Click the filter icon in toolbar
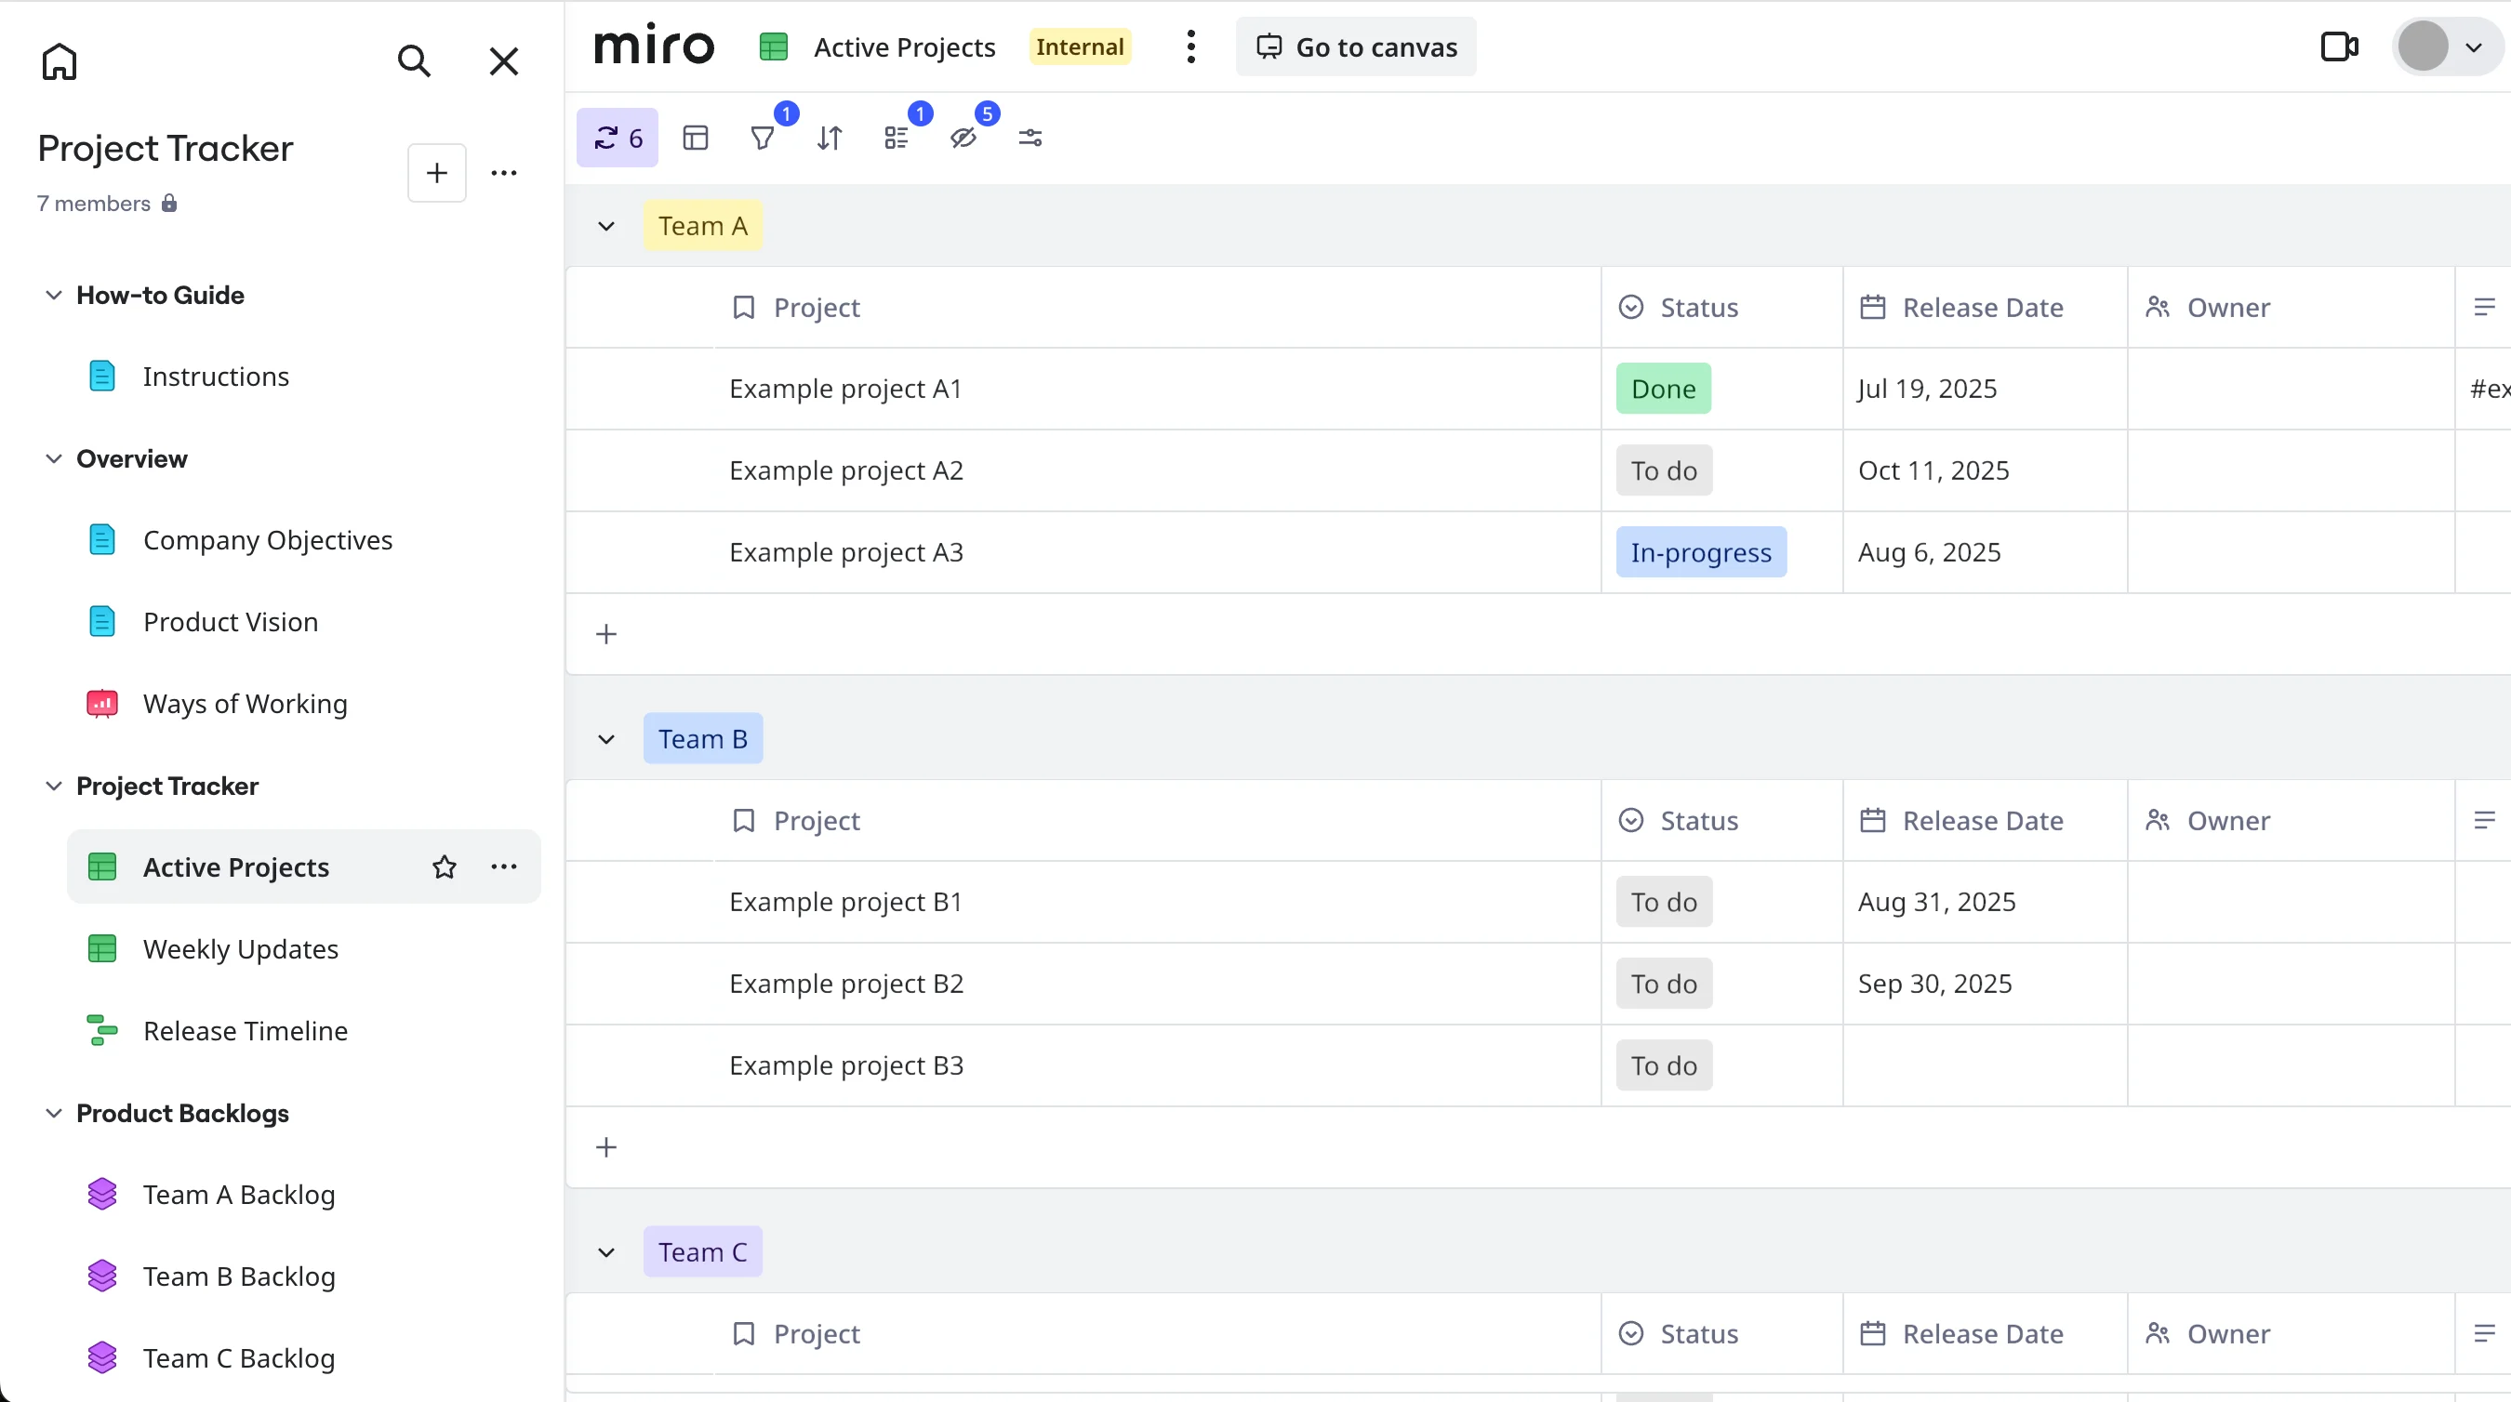 coord(764,139)
